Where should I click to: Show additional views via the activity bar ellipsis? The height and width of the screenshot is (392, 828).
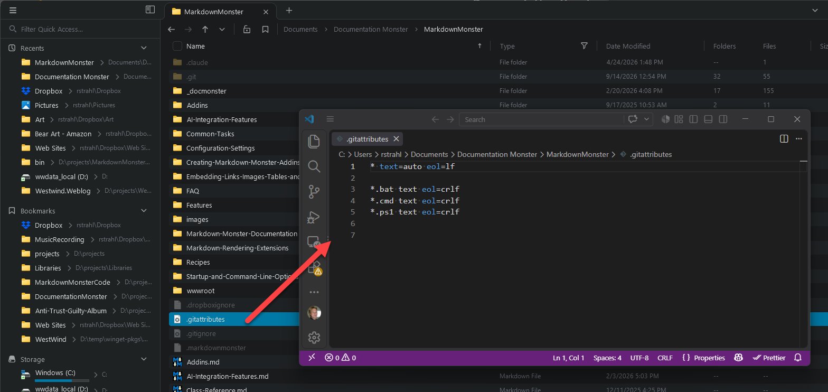[314, 292]
